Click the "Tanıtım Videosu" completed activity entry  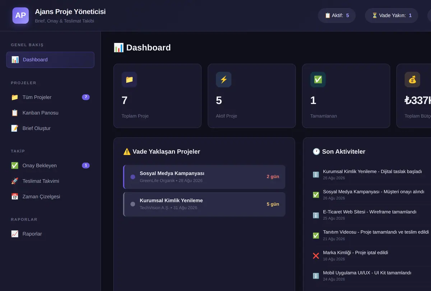[376, 232]
